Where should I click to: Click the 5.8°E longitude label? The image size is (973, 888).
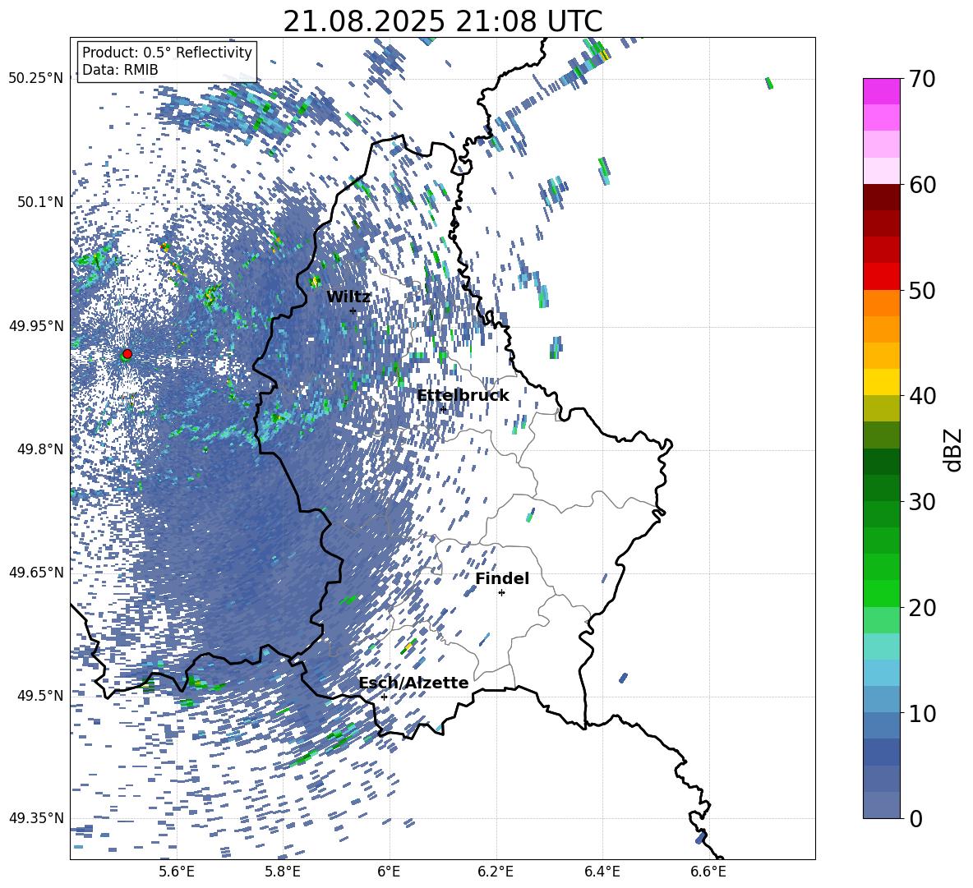283,872
